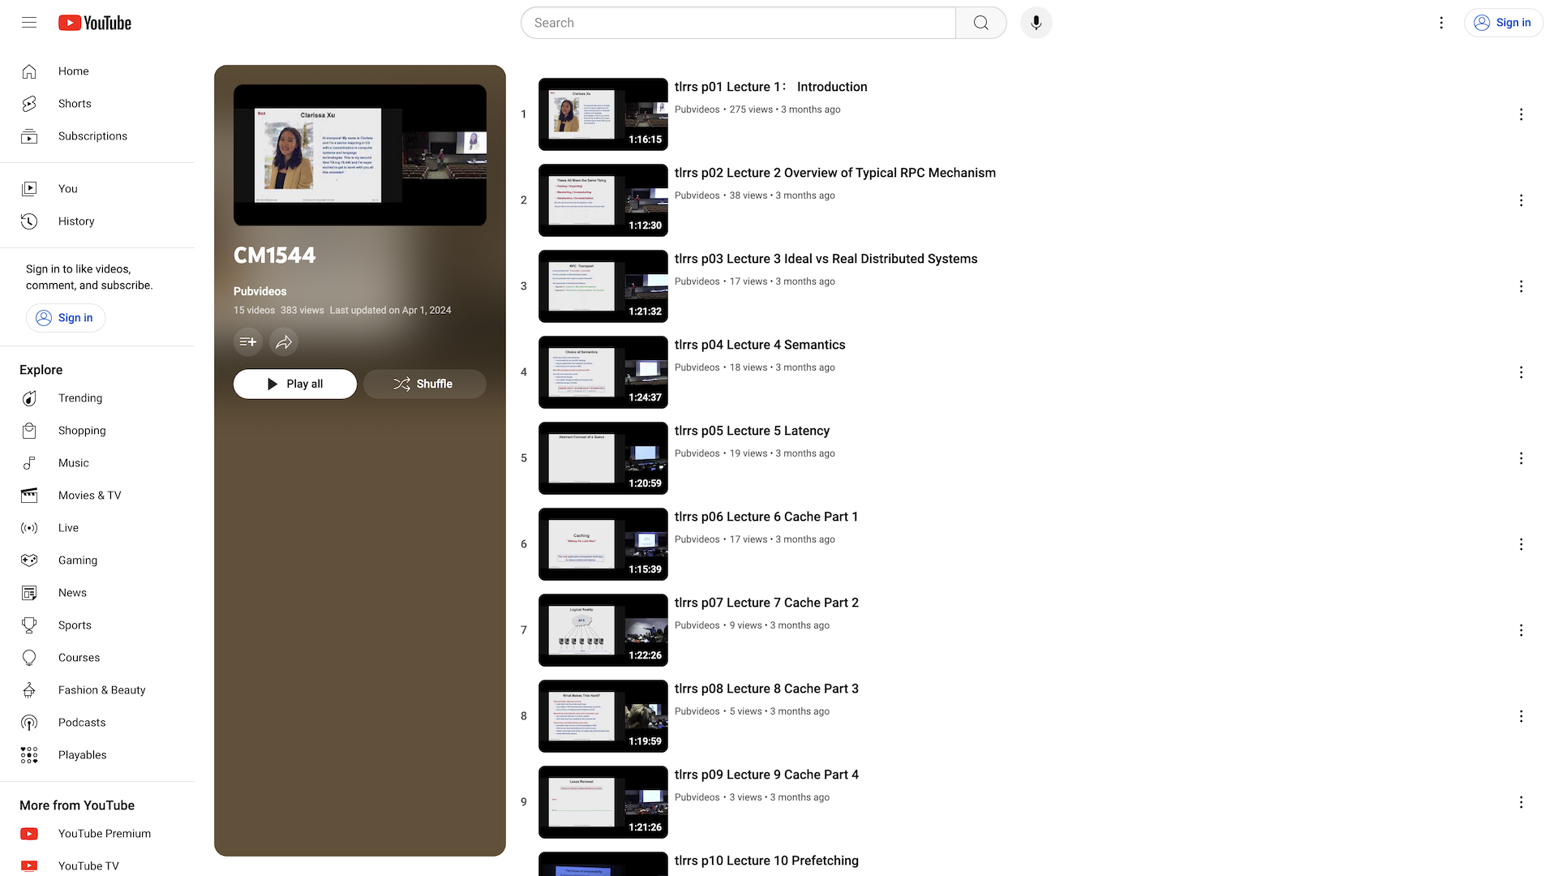Open Music category
Screen dimensions: 1557x876
(97, 463)
